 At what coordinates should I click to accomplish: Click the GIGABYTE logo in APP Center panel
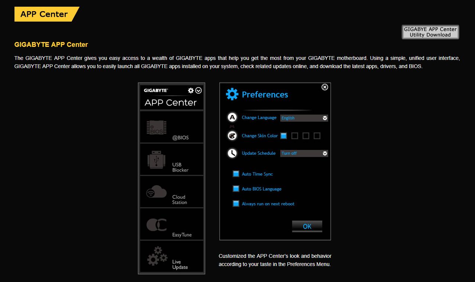click(156, 90)
